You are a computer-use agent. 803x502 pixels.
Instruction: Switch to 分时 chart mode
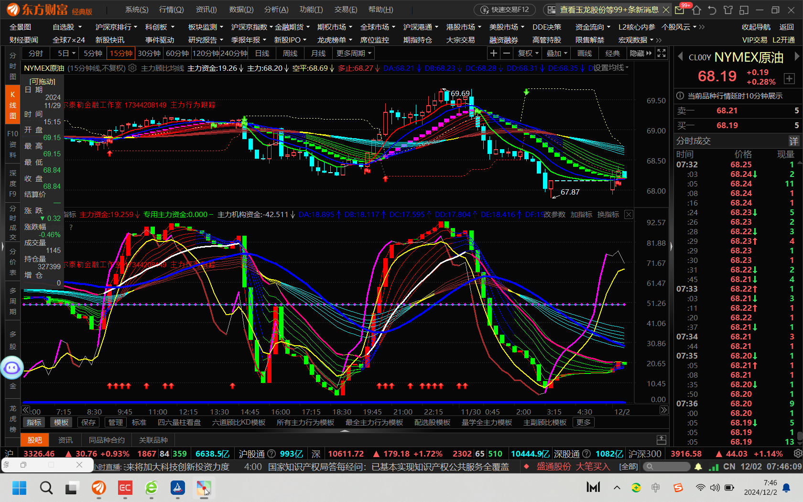point(36,54)
